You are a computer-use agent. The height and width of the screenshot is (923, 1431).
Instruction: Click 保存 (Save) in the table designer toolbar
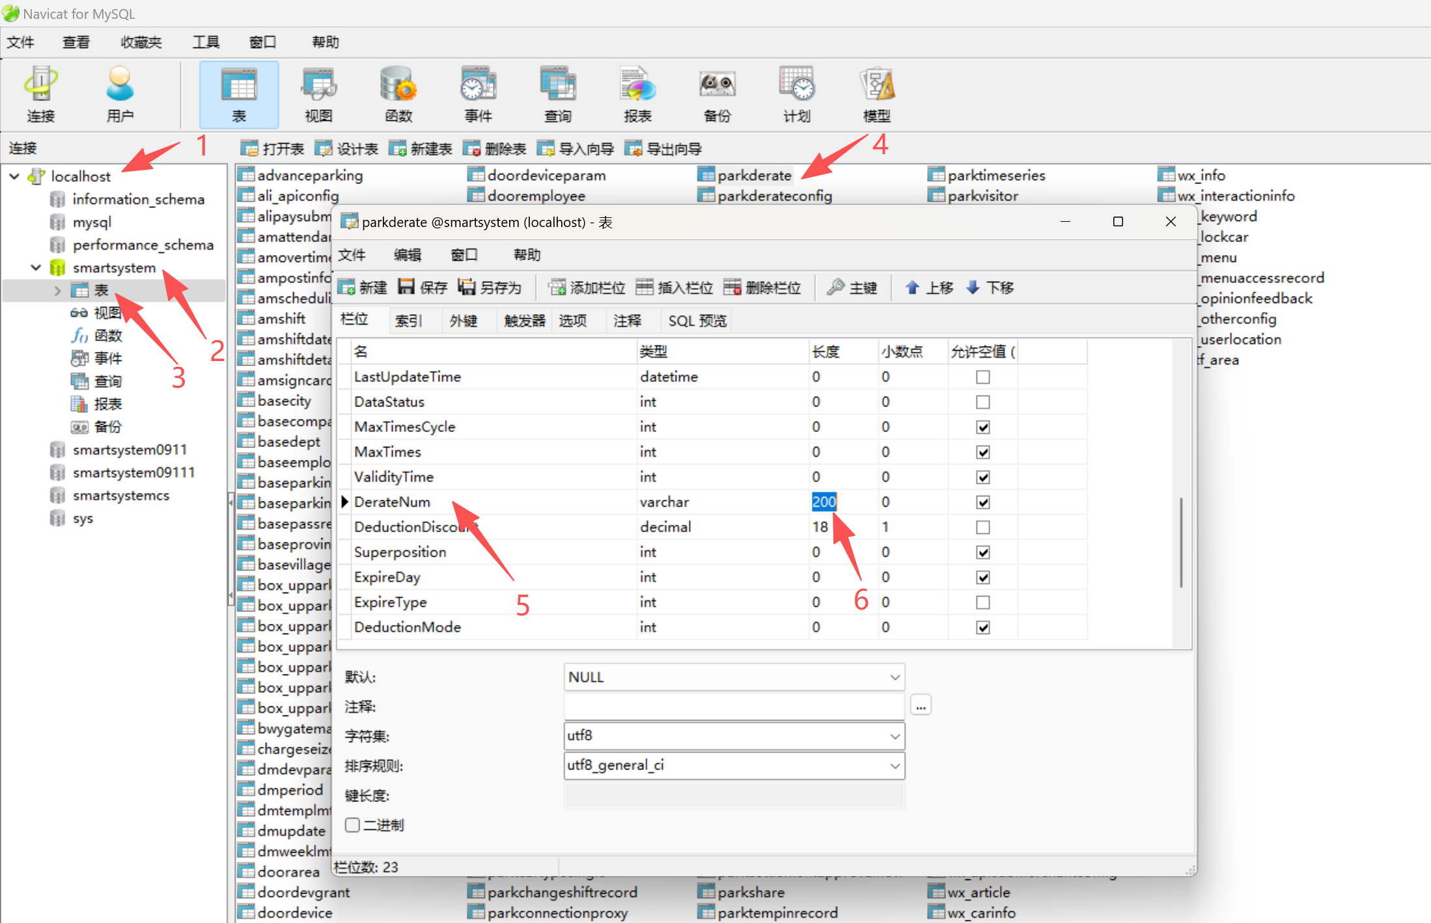pyautogui.click(x=423, y=288)
